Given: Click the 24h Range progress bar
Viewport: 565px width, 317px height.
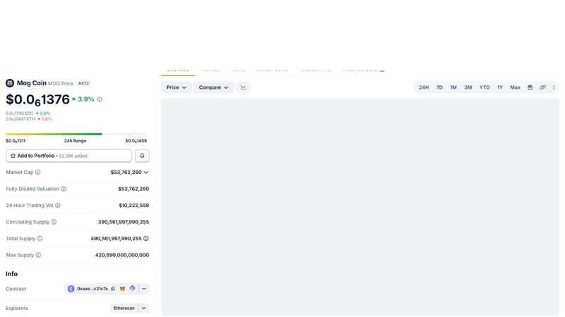Looking at the screenshot, I should pyautogui.click(x=76, y=135).
